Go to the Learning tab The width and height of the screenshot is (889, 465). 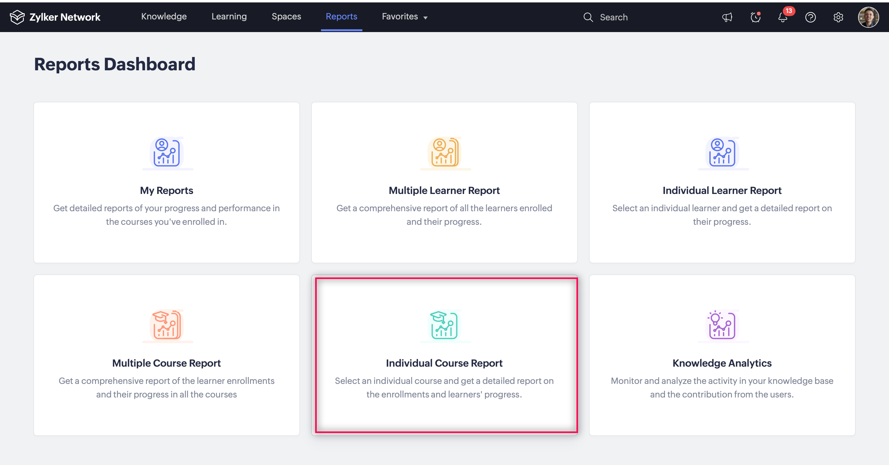[x=229, y=17]
